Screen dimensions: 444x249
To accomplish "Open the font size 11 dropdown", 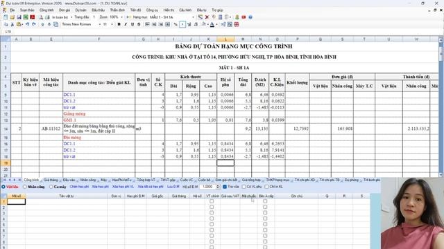I will 112,25.
